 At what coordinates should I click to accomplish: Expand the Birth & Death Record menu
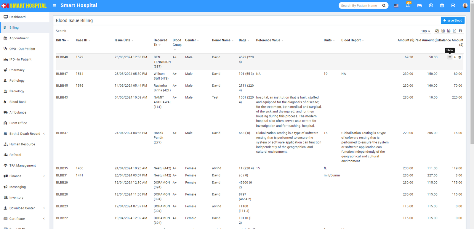(25, 134)
